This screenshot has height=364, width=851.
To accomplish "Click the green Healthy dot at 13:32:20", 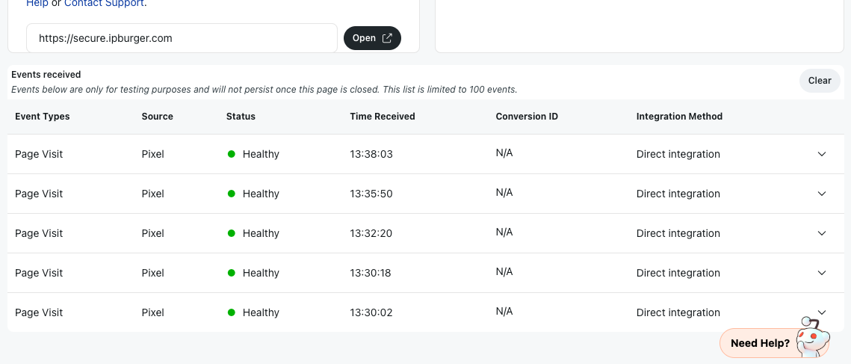I will tap(231, 234).
